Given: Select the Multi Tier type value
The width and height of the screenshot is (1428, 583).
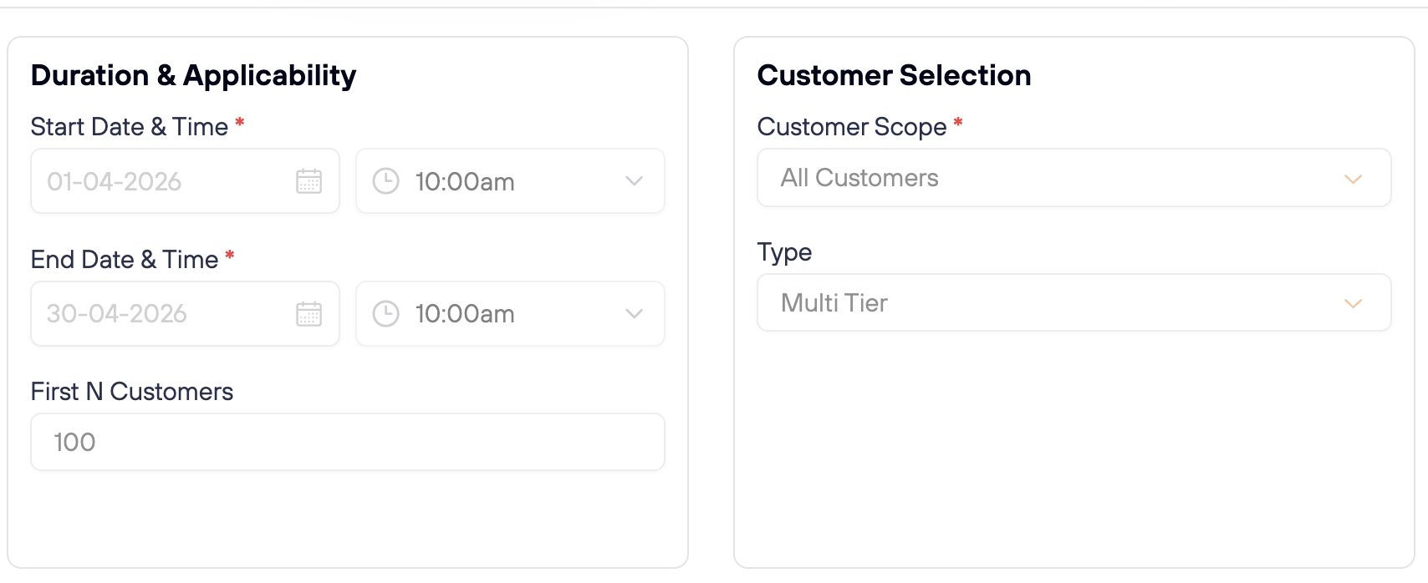Looking at the screenshot, I should point(834,303).
